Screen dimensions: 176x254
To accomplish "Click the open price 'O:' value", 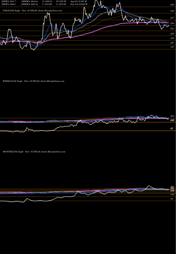I will 47,1.
